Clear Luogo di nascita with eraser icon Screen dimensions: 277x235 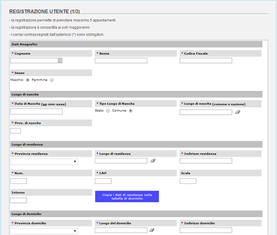(x=238, y=112)
